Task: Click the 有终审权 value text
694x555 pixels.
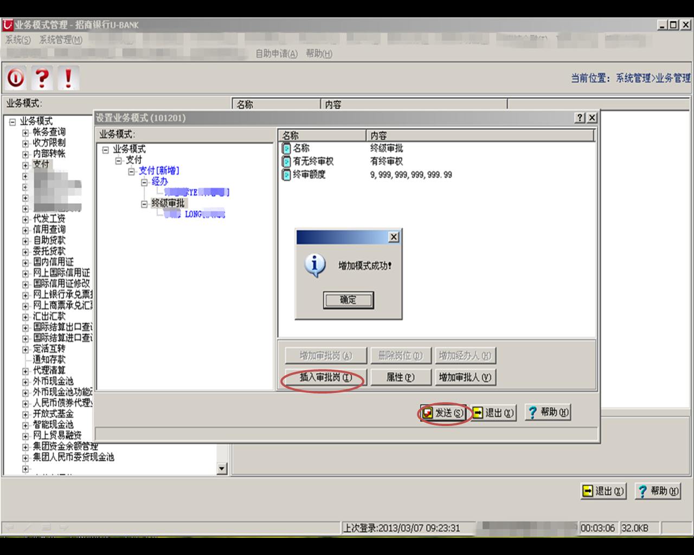Action: [387, 162]
